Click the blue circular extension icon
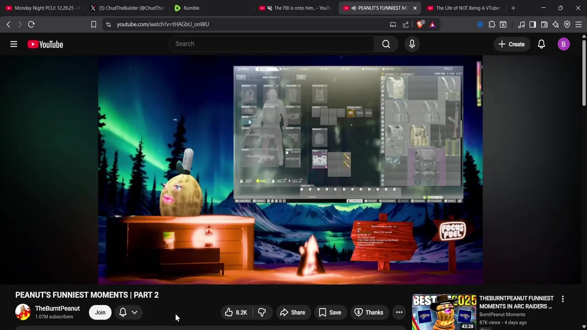Image resolution: width=587 pixels, height=330 pixels. pyautogui.click(x=480, y=24)
